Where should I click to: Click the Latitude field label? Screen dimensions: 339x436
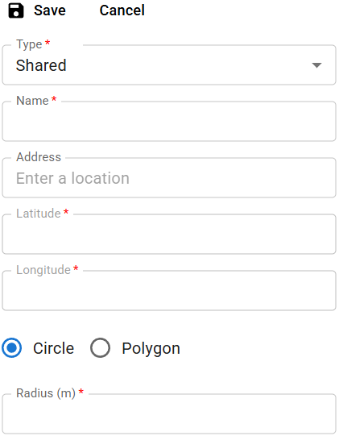tap(39, 214)
